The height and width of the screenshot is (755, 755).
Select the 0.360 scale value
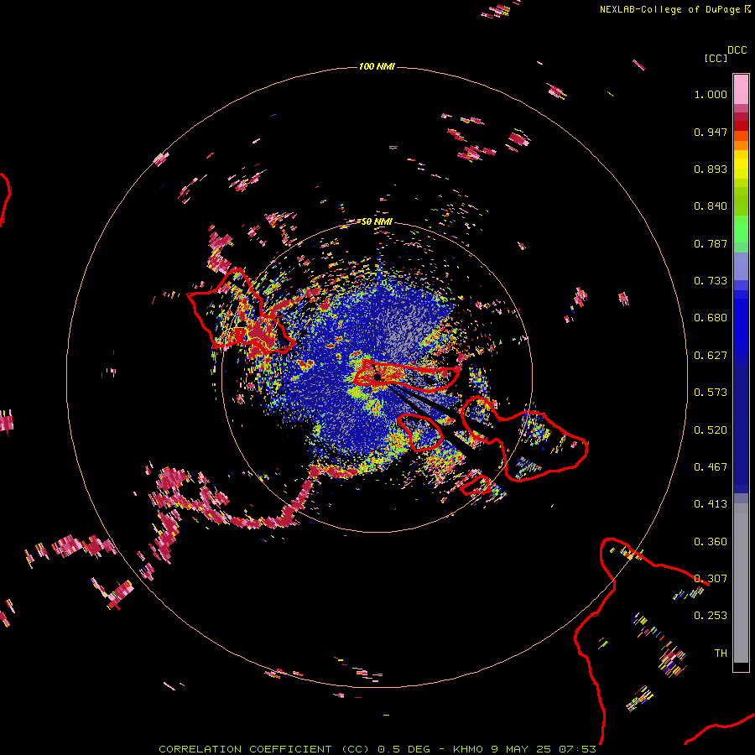[711, 542]
